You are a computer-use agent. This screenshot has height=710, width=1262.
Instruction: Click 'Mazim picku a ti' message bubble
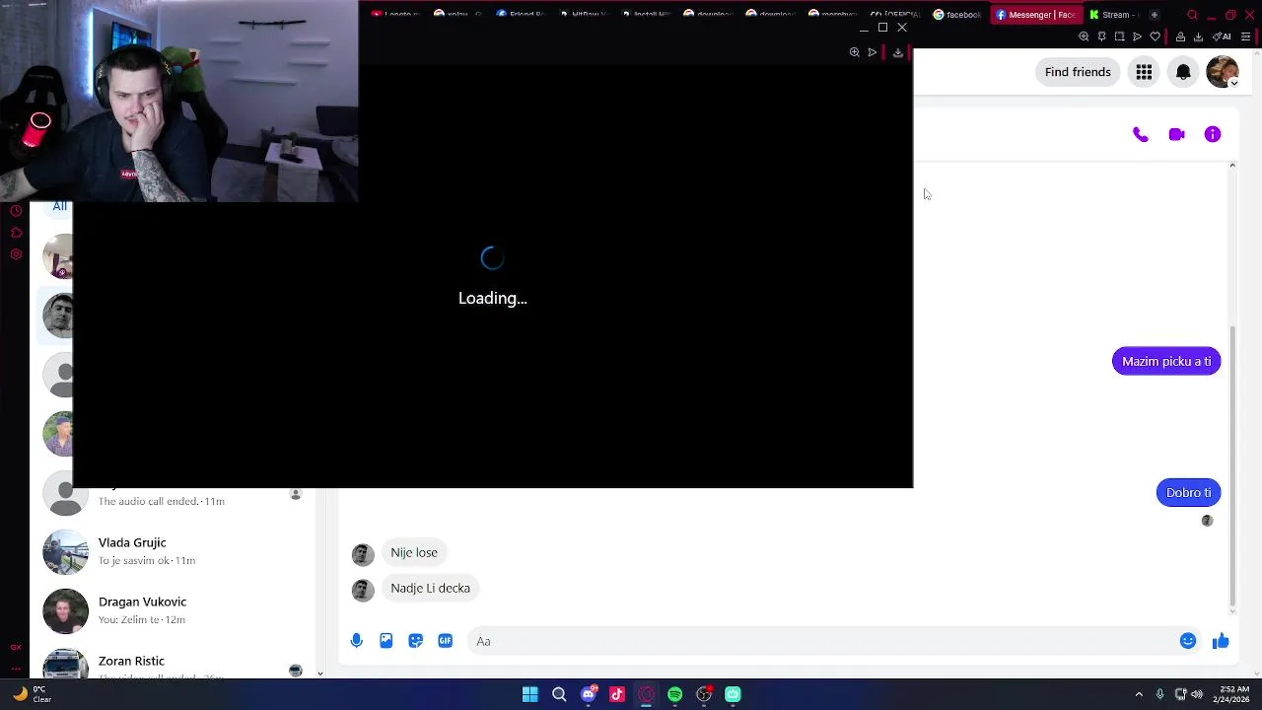(1166, 362)
